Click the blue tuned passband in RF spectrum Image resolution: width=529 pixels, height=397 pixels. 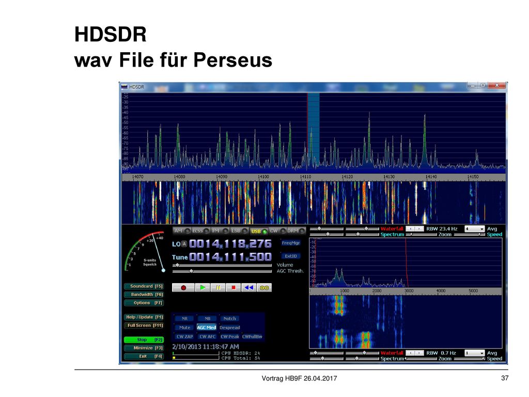[x=314, y=130]
